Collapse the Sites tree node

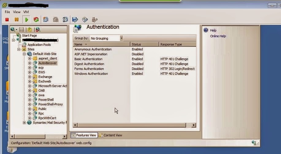click(x=19, y=49)
